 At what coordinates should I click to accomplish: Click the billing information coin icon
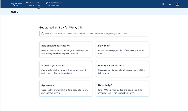pos(47,3)
